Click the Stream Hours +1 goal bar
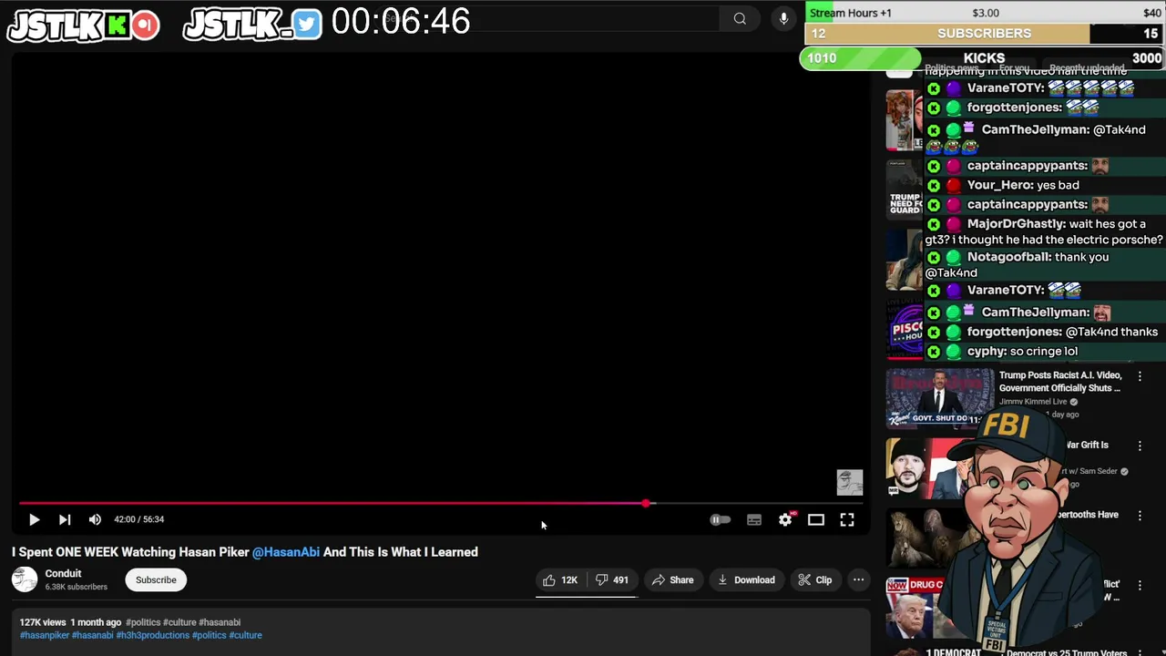This screenshot has width=1166, height=656. coord(985,13)
